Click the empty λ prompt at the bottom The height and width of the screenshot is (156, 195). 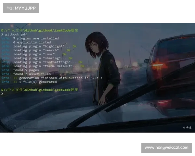(2, 94)
